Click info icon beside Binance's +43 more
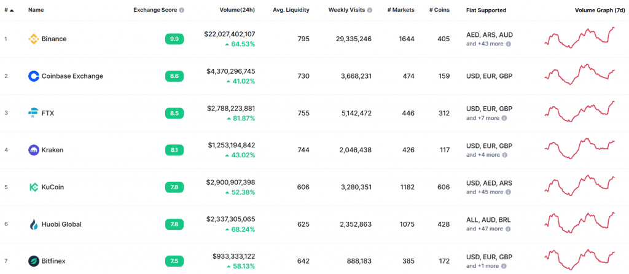Viewport: 629px width, 274px height. coord(508,44)
